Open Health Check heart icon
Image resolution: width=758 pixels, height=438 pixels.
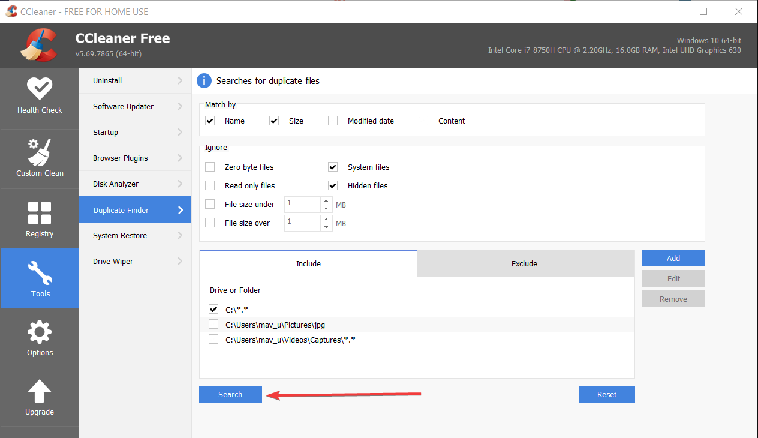coord(40,88)
